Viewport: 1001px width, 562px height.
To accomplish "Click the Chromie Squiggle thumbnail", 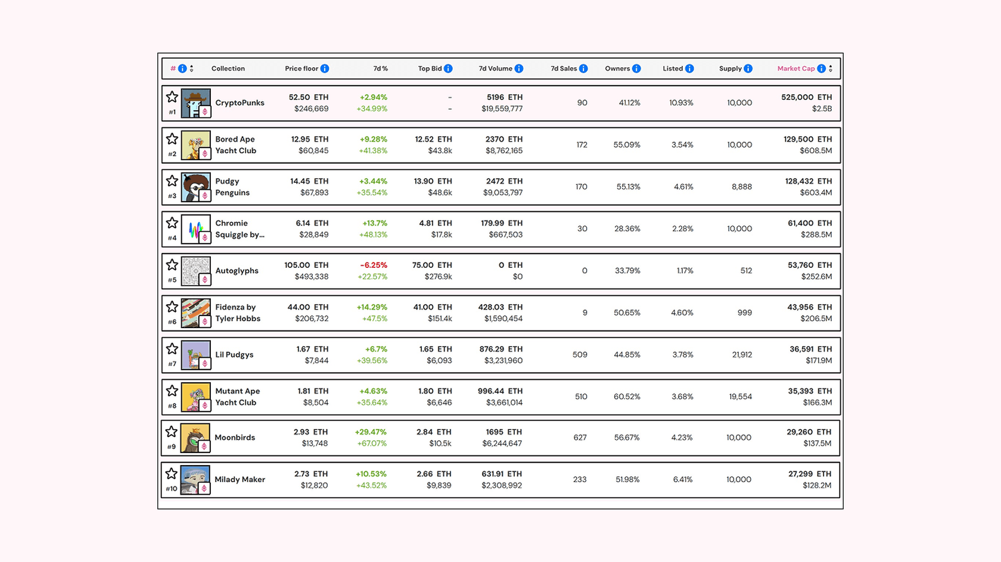I will click(x=196, y=229).
